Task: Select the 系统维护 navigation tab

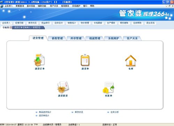Action: click(x=113, y=38)
